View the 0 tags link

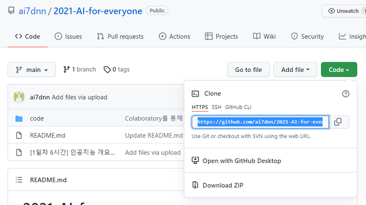[x=117, y=69]
